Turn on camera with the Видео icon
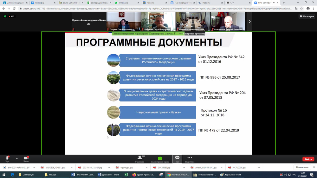Image resolution: width=317 pixels, height=178 pixels. click(26, 158)
